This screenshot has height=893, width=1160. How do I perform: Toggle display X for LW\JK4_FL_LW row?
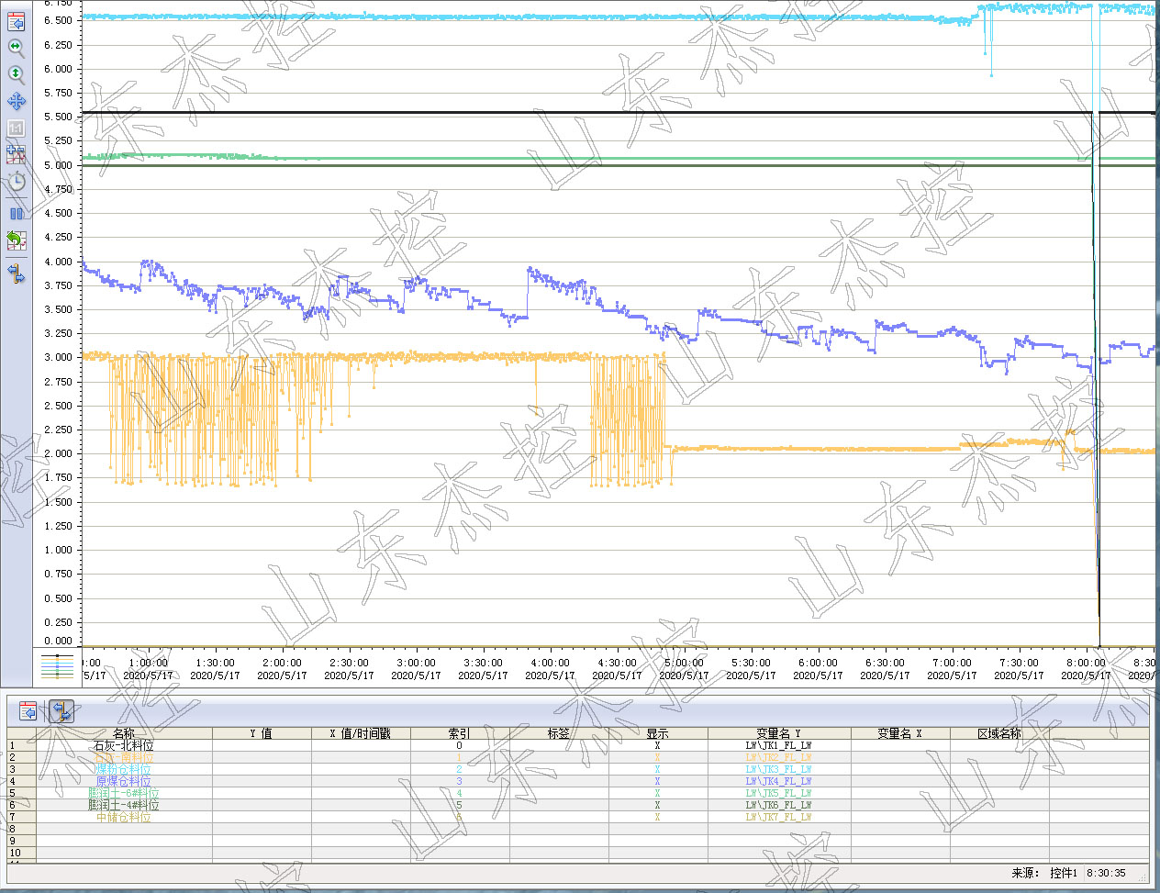point(658,781)
